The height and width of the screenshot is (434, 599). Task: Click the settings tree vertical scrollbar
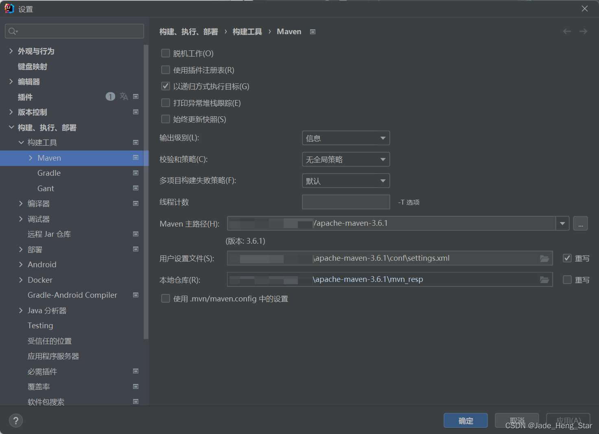(146, 192)
